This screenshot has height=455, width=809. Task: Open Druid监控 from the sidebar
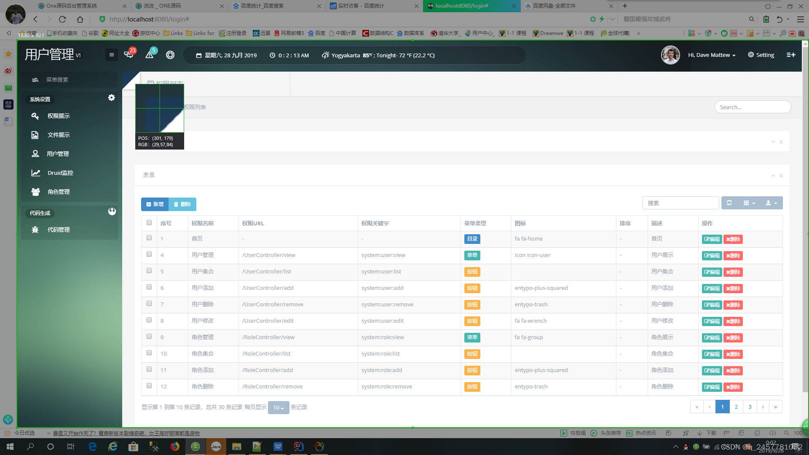61,173
